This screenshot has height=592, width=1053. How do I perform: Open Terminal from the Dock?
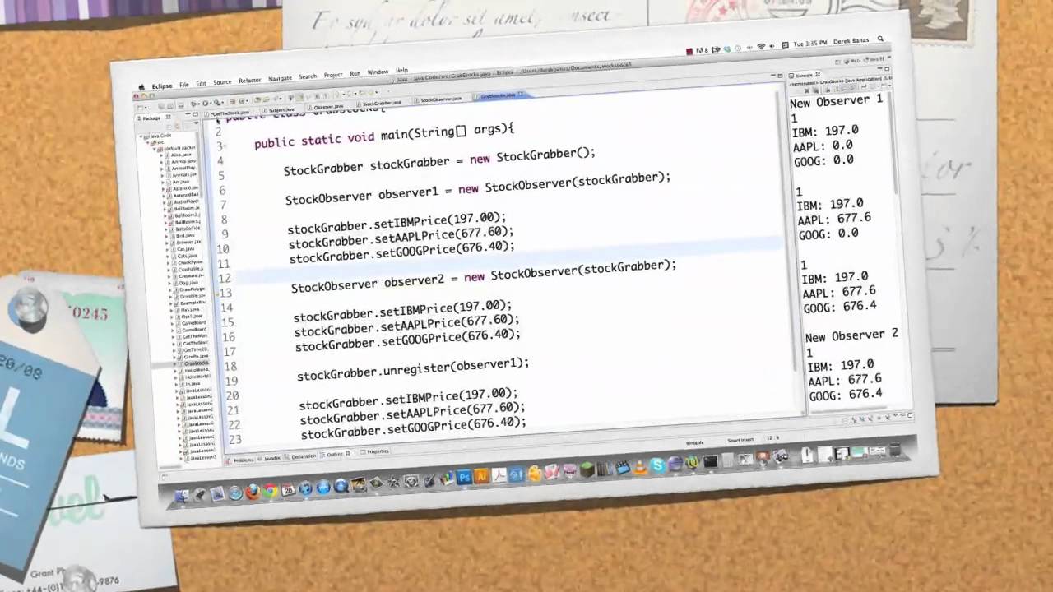(710, 461)
